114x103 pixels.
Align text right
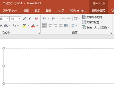pyautogui.click(x=56, y=26)
